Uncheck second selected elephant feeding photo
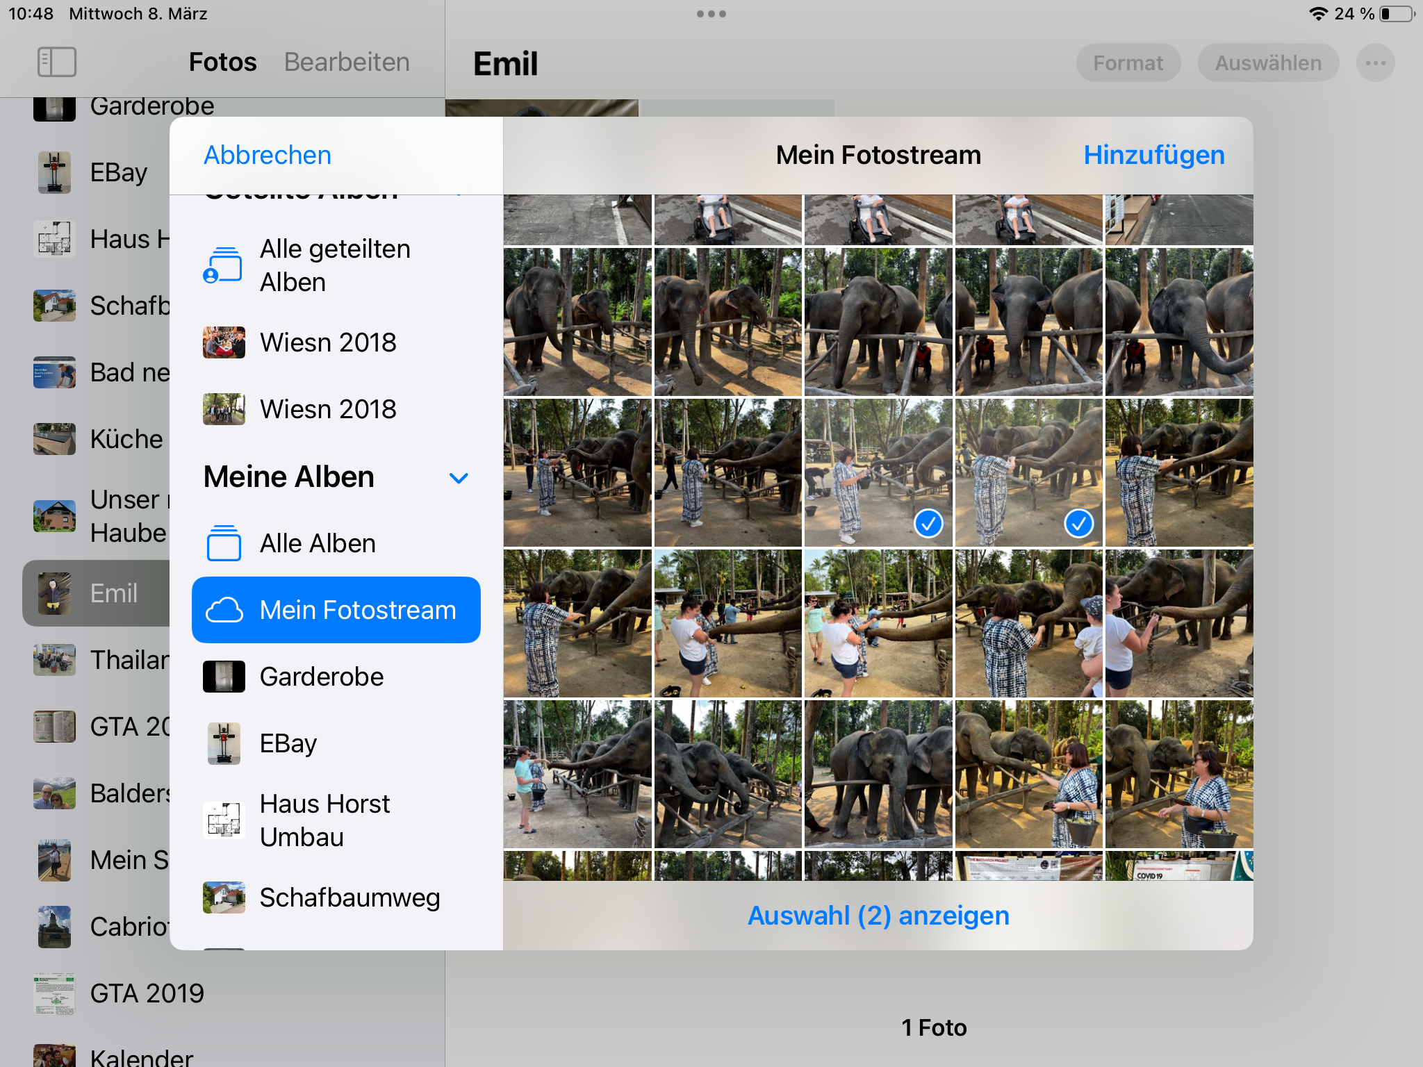The width and height of the screenshot is (1423, 1067). tap(1028, 472)
